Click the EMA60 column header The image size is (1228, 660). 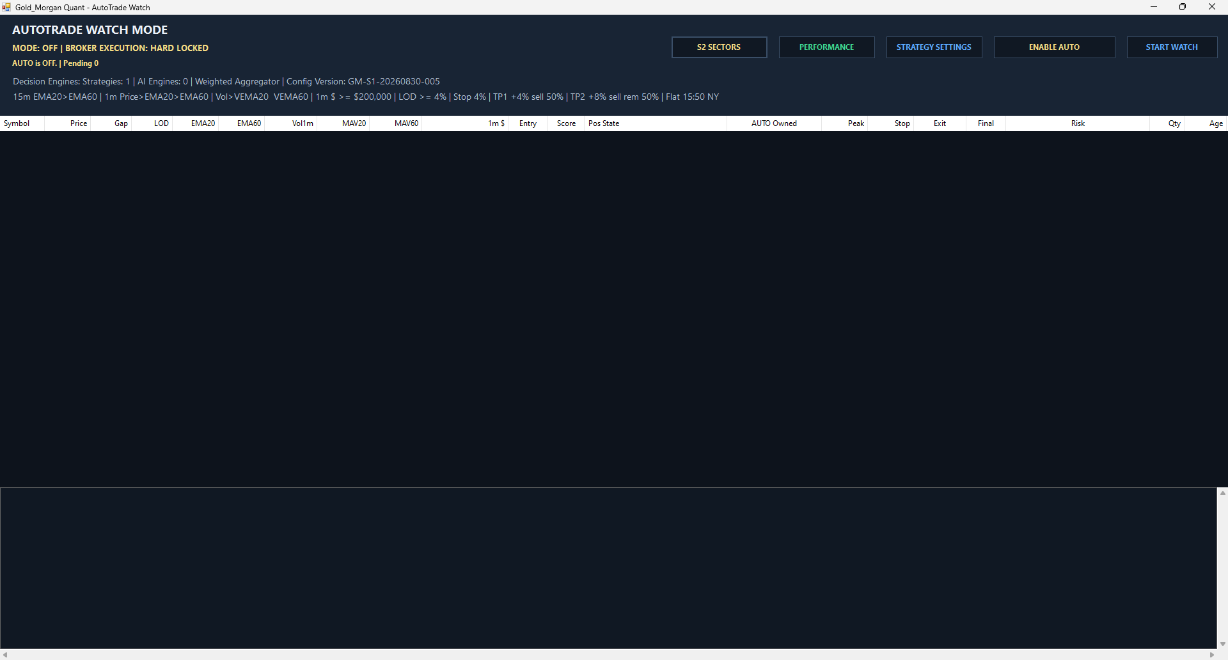coord(242,123)
